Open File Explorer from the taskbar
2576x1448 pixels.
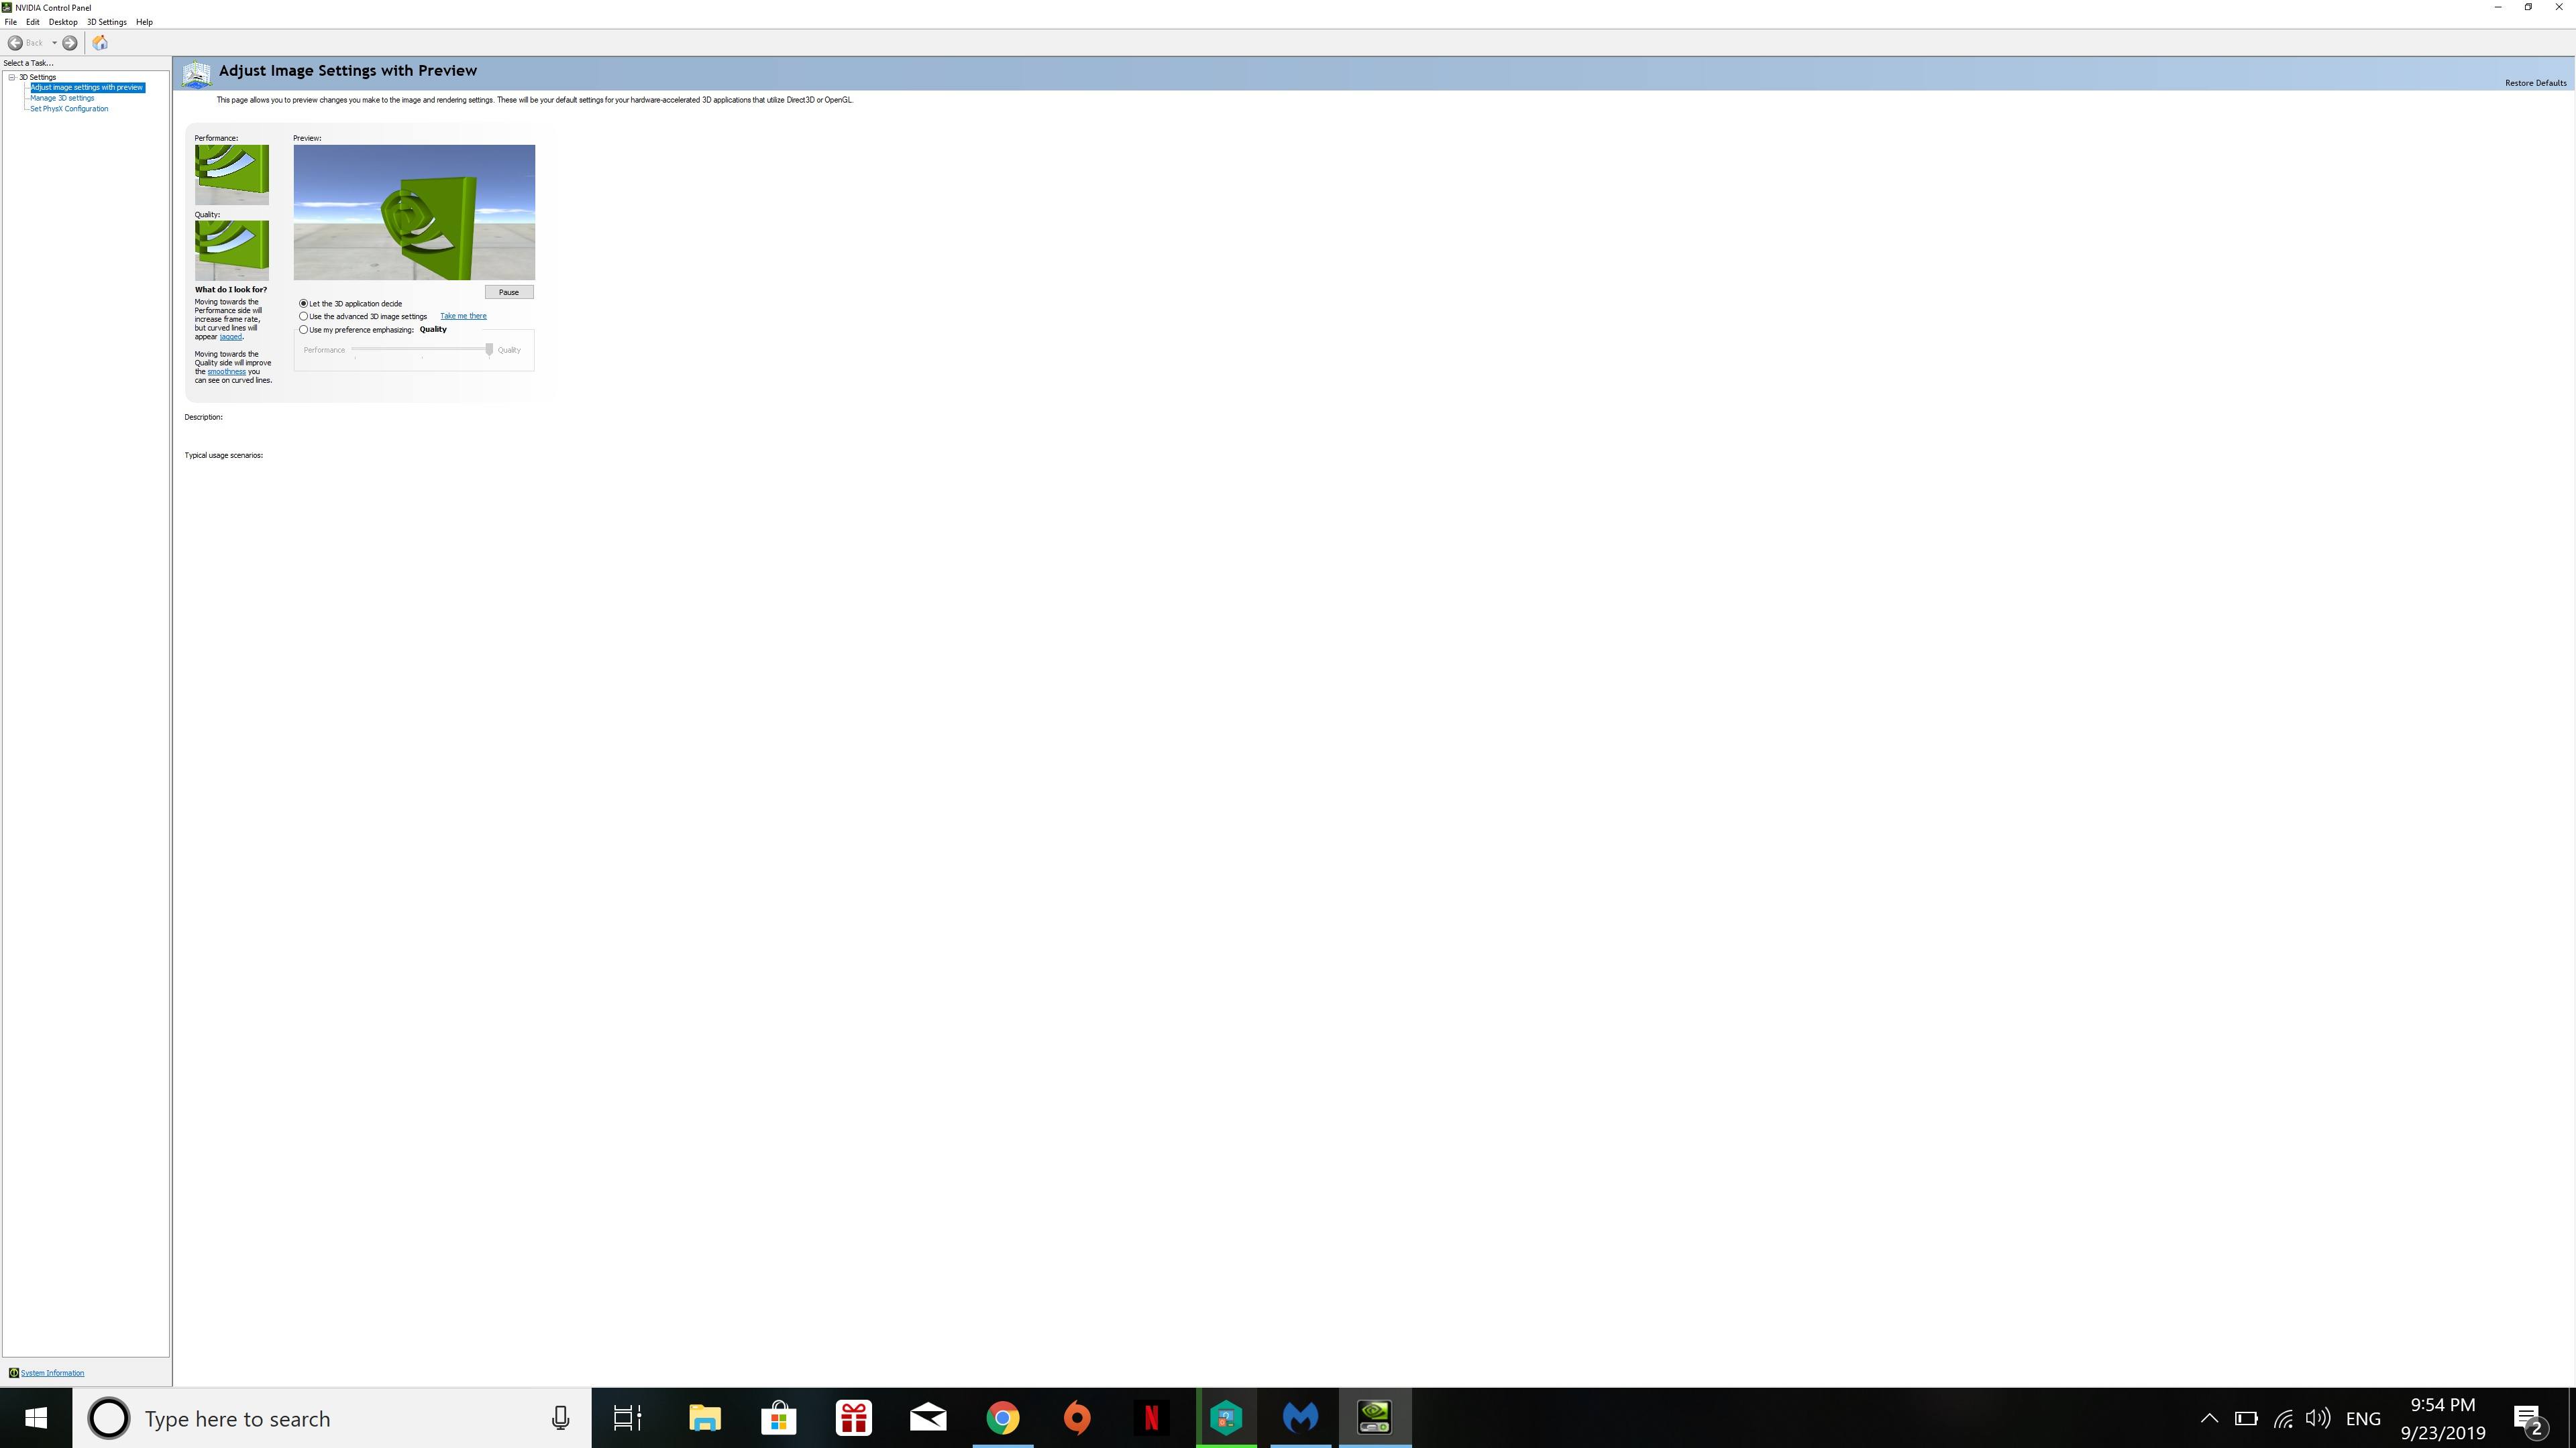705,1418
